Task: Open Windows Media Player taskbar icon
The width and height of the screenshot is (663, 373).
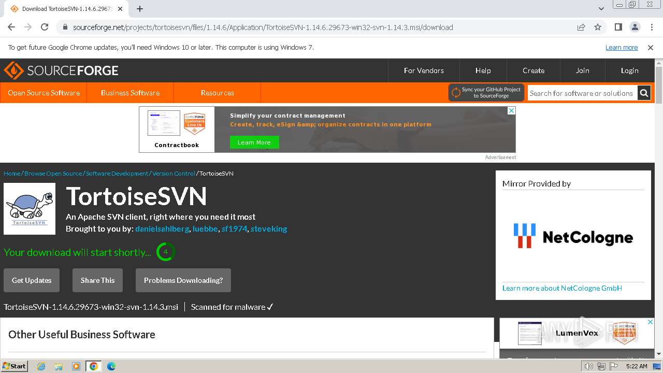Action: click(x=76, y=366)
